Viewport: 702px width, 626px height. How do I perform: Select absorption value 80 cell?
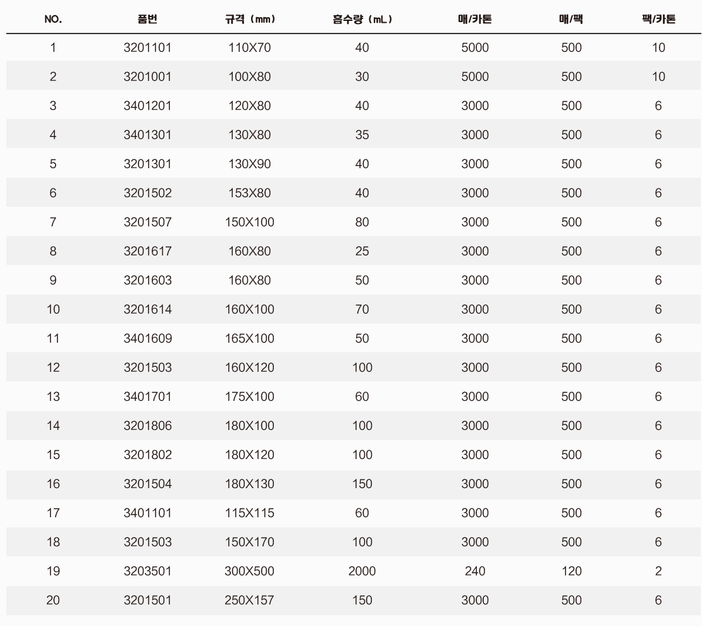[x=362, y=222]
